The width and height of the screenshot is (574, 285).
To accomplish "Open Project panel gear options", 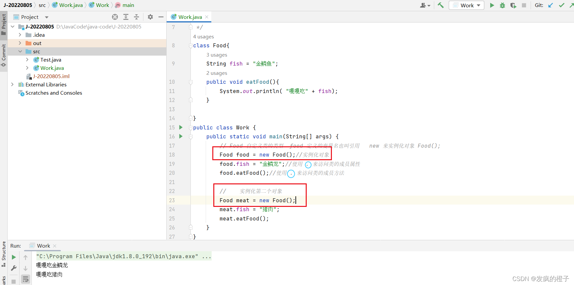I will point(150,17).
